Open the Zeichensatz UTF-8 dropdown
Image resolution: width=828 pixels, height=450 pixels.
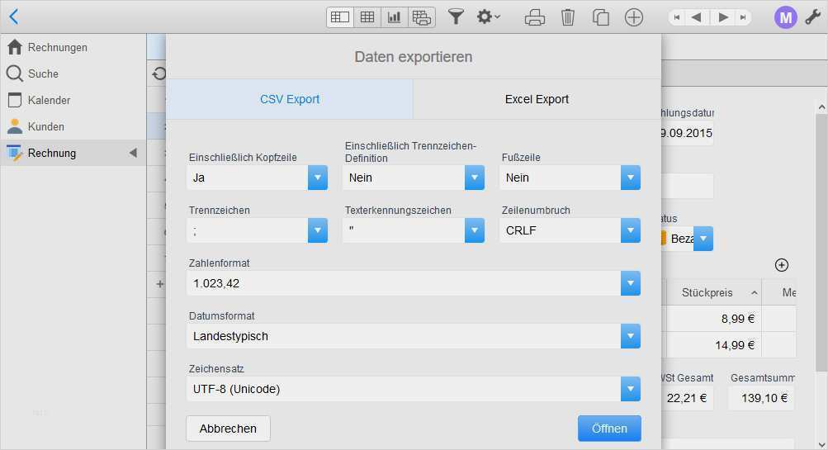(x=414, y=389)
